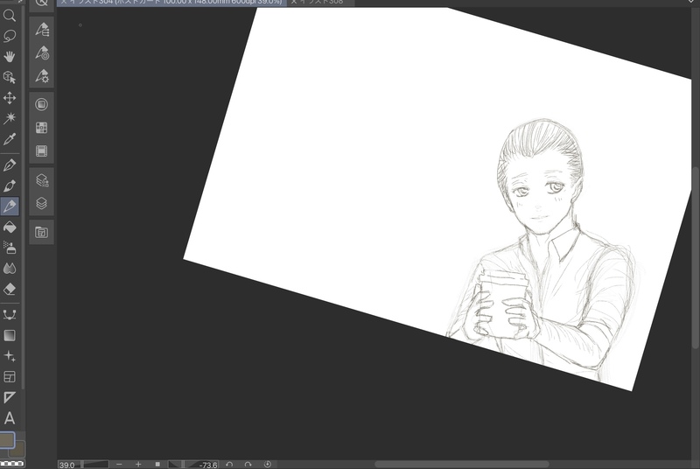Rotate canvas right with curved arrow
This screenshot has height=469, width=700.
point(248,465)
